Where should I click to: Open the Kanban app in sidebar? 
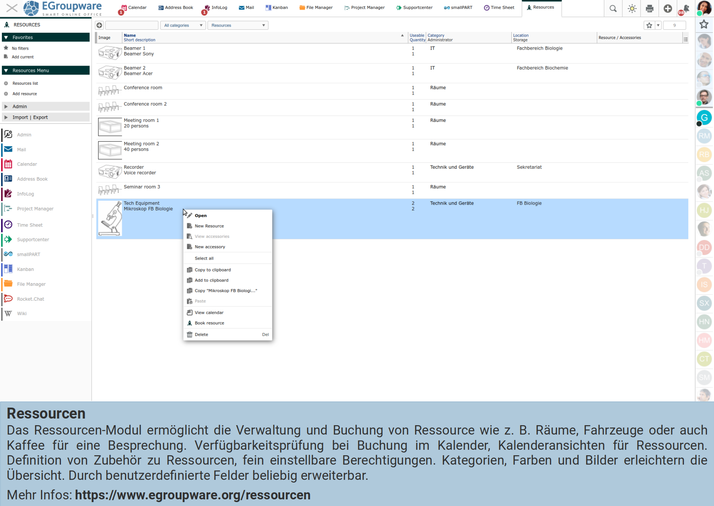pyautogui.click(x=25, y=269)
